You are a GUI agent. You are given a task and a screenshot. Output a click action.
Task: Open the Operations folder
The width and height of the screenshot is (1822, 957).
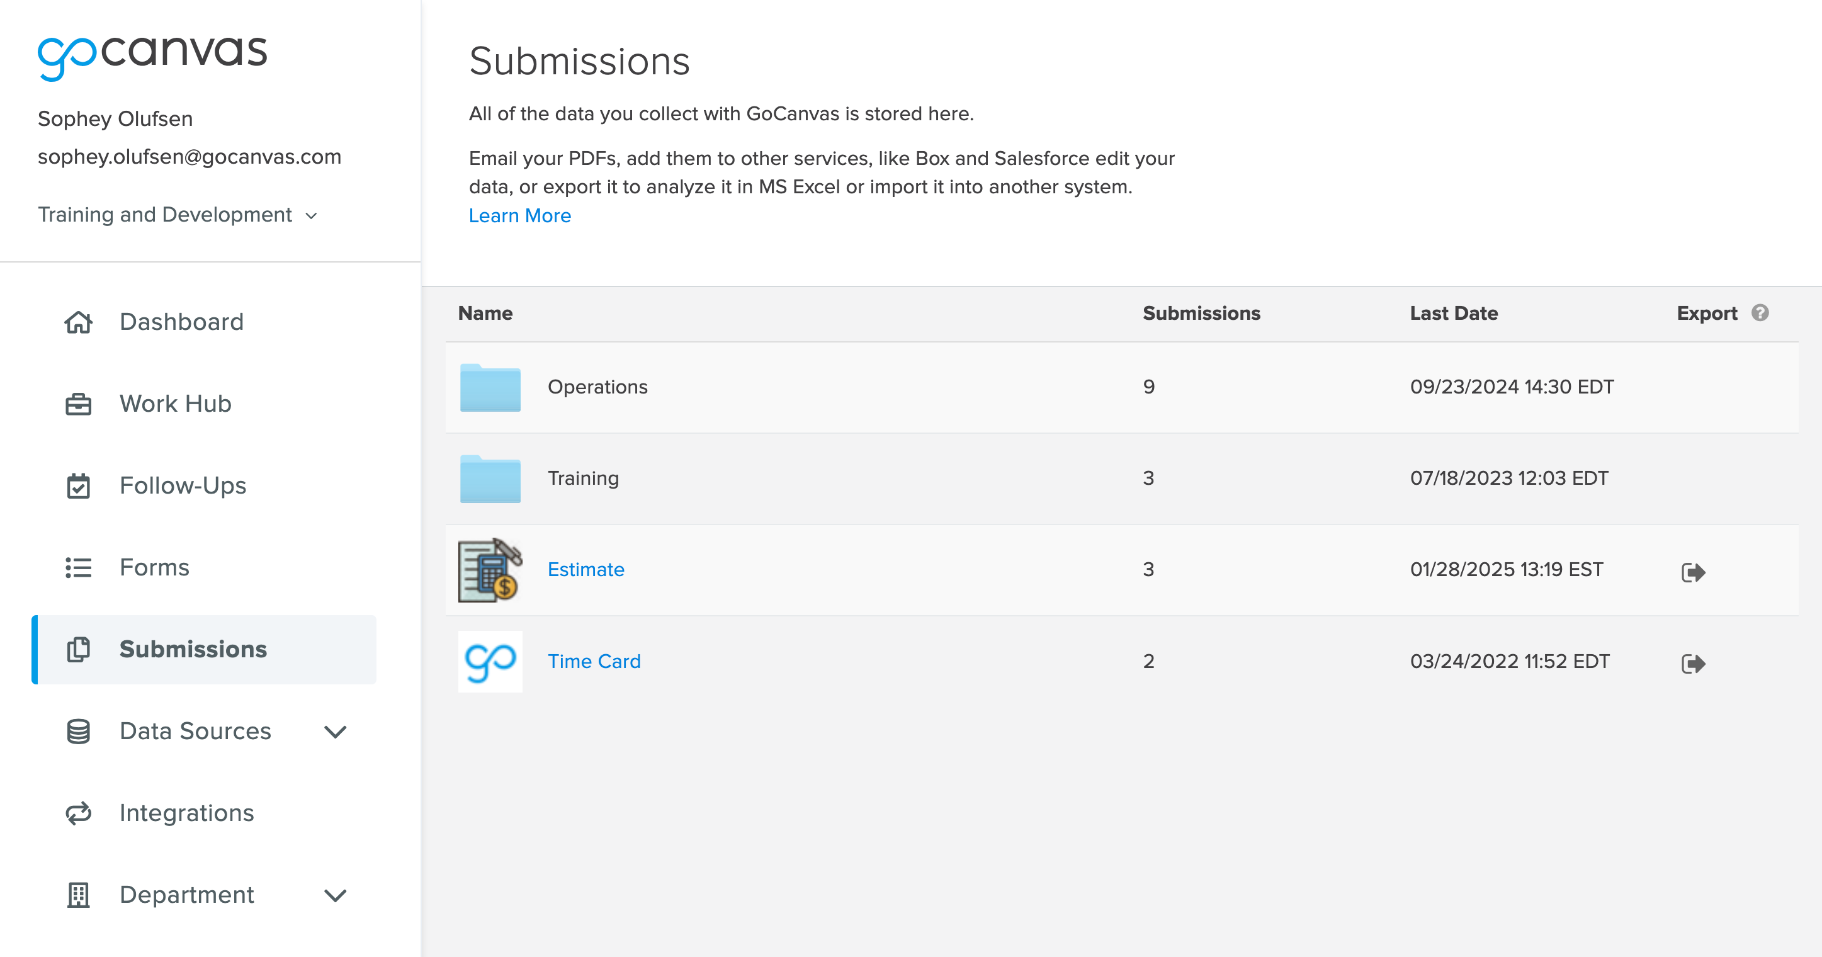pyautogui.click(x=597, y=387)
